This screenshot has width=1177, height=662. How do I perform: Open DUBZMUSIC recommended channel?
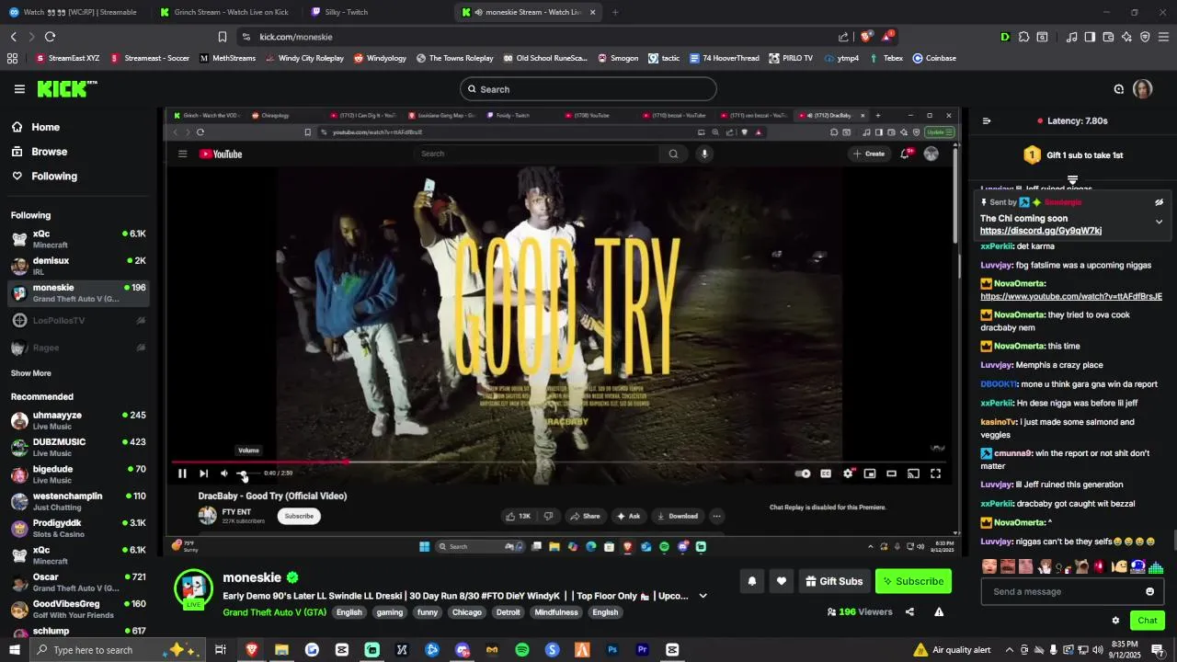(78, 447)
